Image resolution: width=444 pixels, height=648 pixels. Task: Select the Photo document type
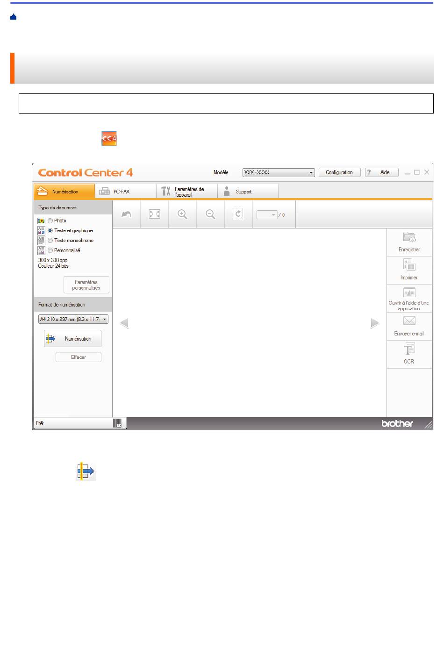tap(50, 221)
